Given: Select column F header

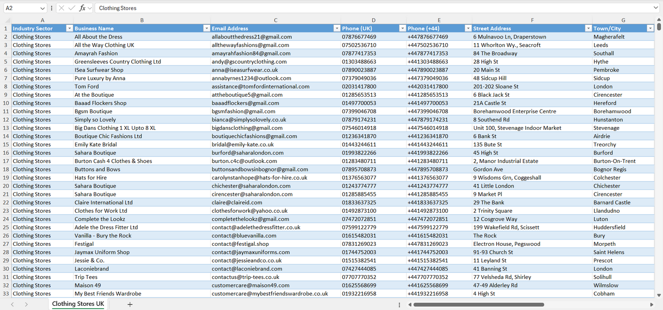Looking at the screenshot, I should point(532,20).
